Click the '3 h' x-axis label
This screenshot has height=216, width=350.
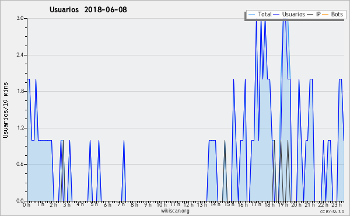66,205
